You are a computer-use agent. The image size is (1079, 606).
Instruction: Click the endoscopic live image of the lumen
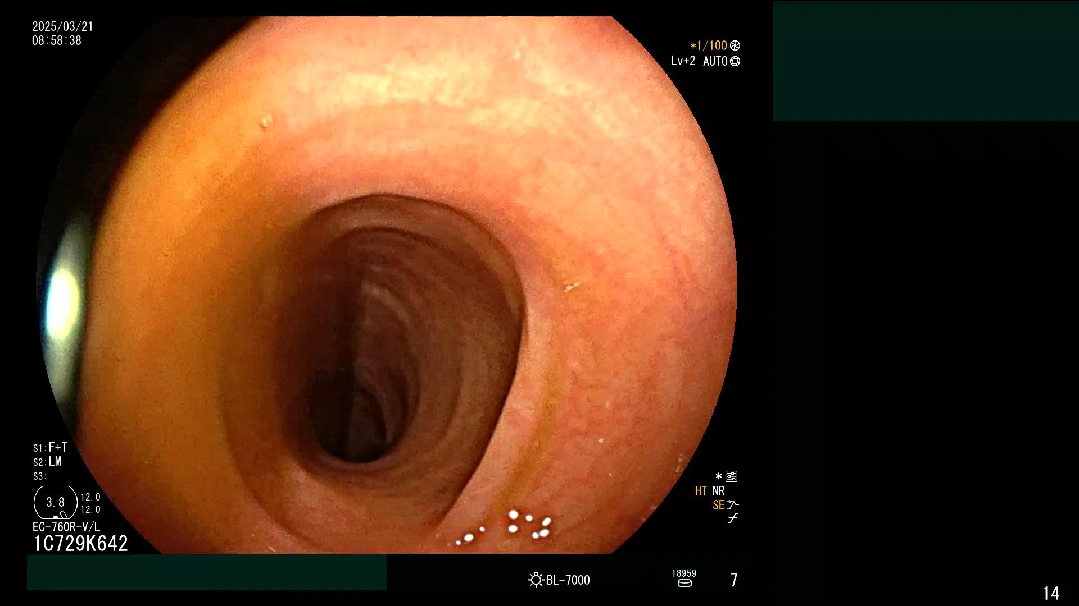(x=387, y=285)
